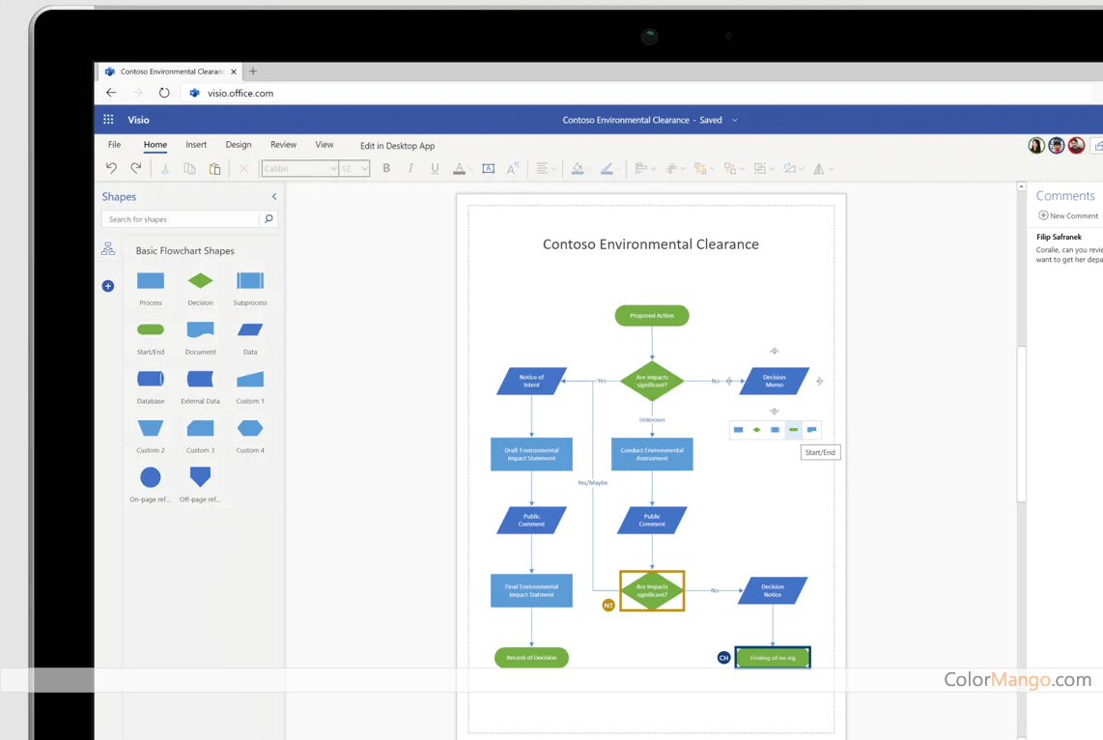Choose the green Decision quick shape
Image resolution: width=1103 pixels, height=740 pixels.
[x=757, y=430]
